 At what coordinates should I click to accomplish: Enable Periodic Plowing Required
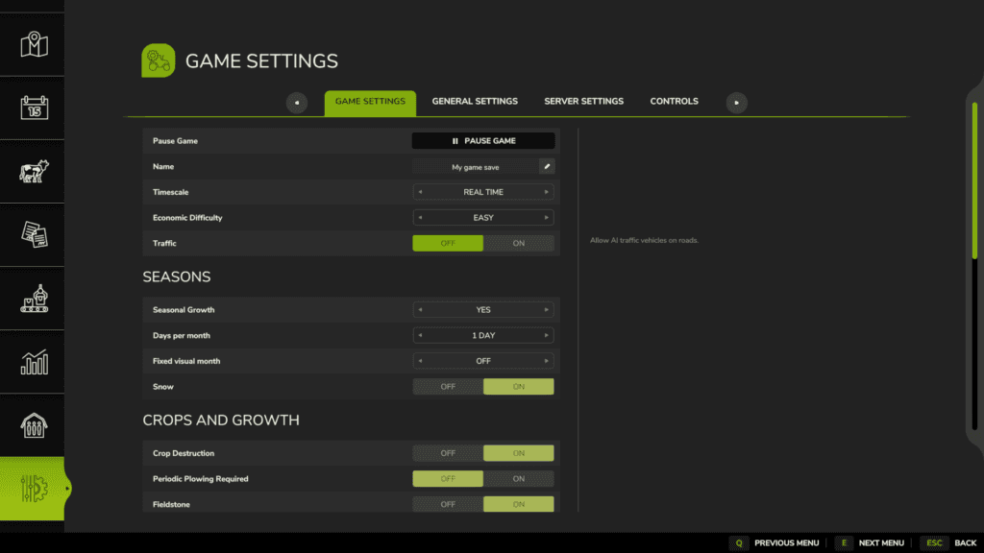pos(519,478)
